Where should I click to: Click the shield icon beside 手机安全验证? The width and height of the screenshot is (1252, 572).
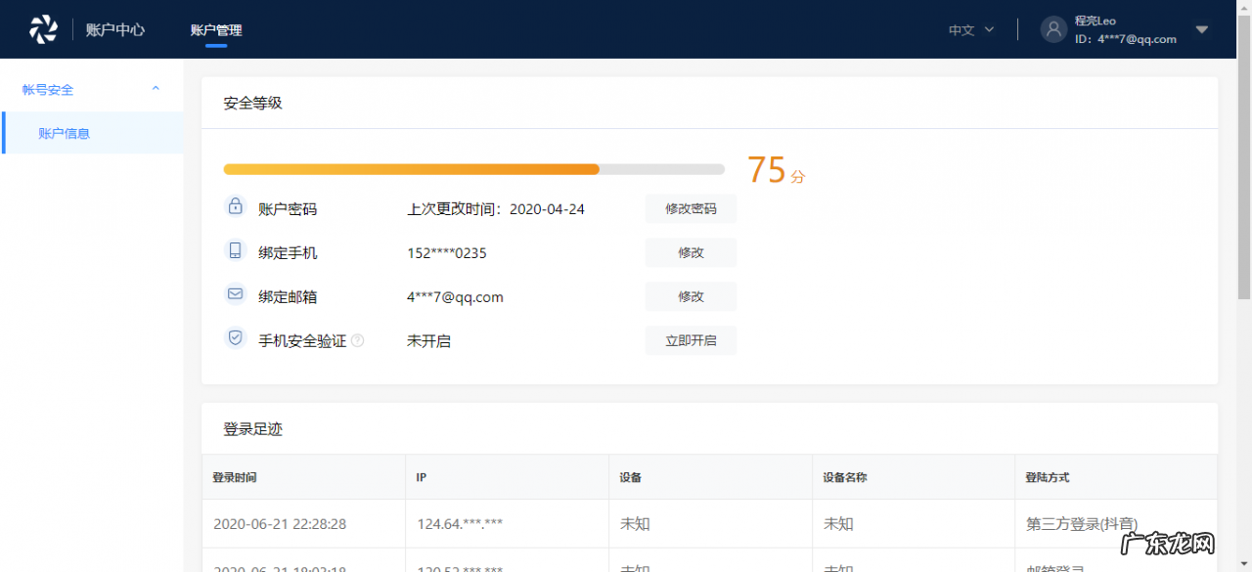[x=235, y=337]
